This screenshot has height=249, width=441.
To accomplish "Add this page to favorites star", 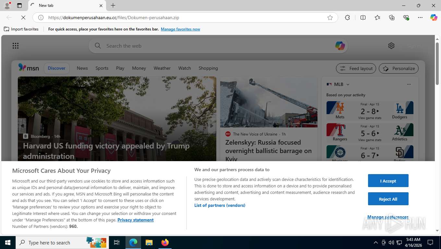I will pos(330,18).
